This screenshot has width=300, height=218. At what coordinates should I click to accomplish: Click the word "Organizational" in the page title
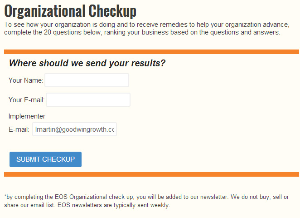[x=45, y=11]
